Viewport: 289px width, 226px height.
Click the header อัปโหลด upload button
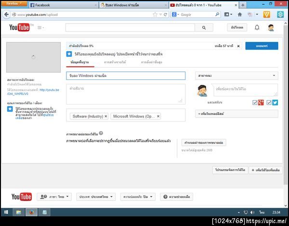pos(237,27)
